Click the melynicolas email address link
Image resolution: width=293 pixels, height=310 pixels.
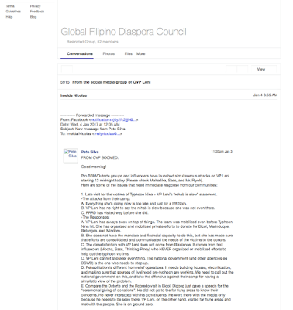pos(107,133)
